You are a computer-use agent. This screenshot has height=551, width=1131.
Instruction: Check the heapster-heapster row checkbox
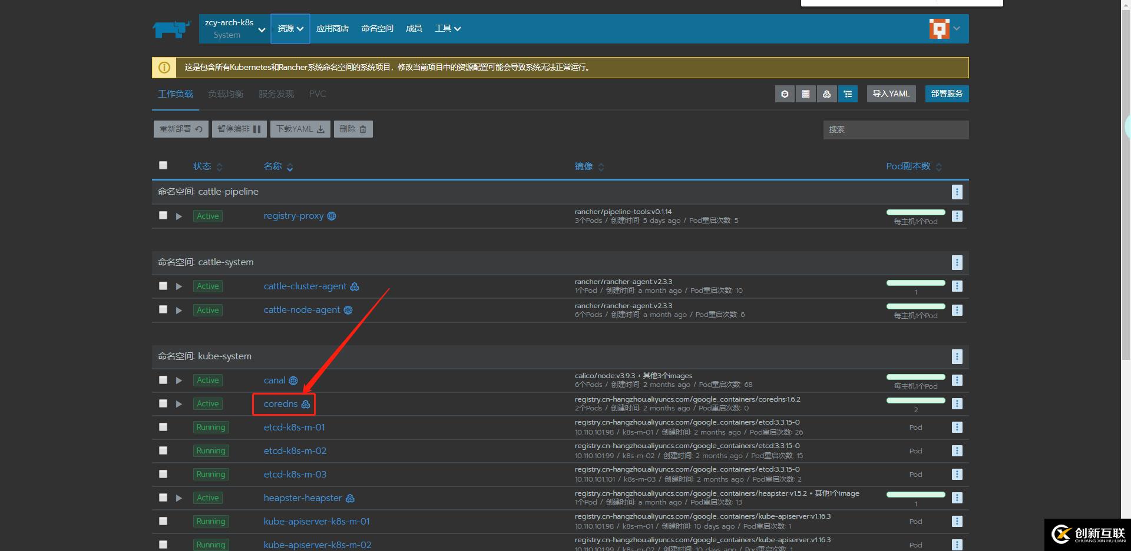pyautogui.click(x=163, y=497)
